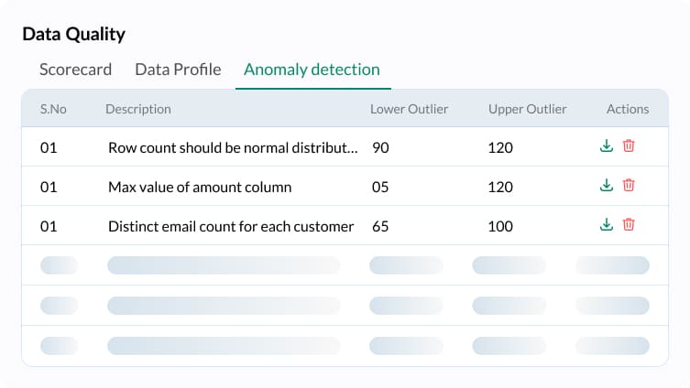Click the Actions column header
Viewport: 690px width, 388px height.
(628, 109)
